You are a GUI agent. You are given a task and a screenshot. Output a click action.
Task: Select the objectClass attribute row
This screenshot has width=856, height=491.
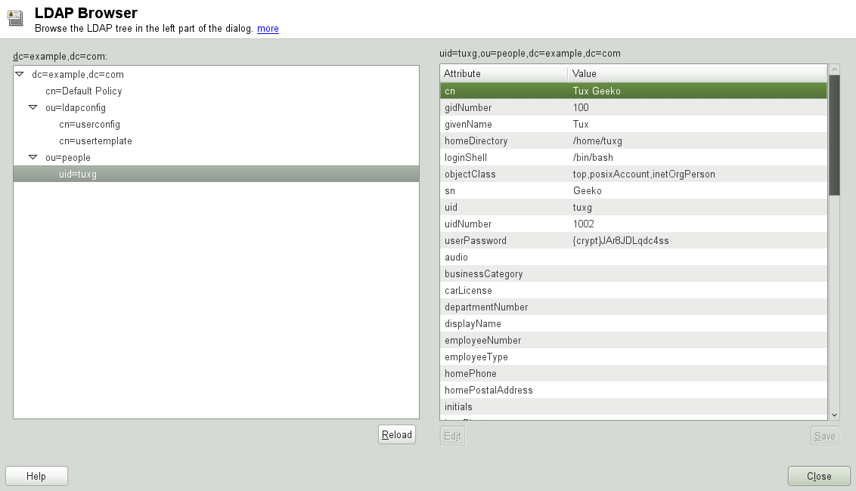529,174
